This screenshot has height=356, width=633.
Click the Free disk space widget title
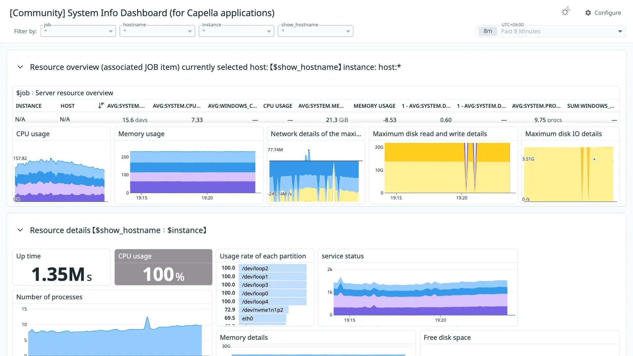(447, 338)
